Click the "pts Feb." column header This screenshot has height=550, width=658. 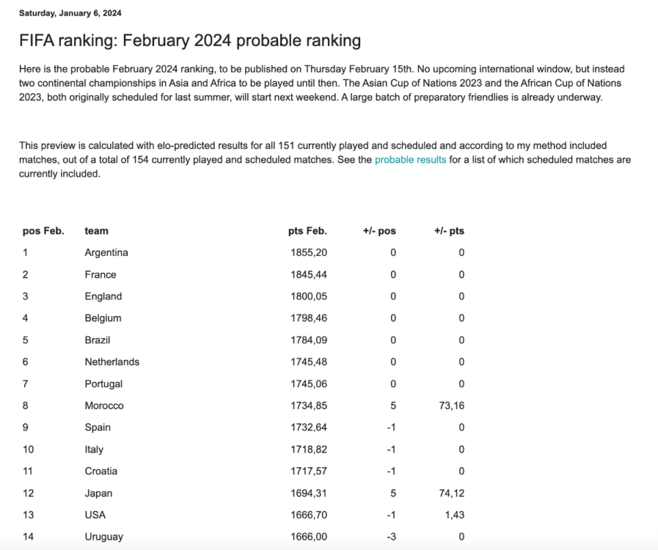(307, 230)
